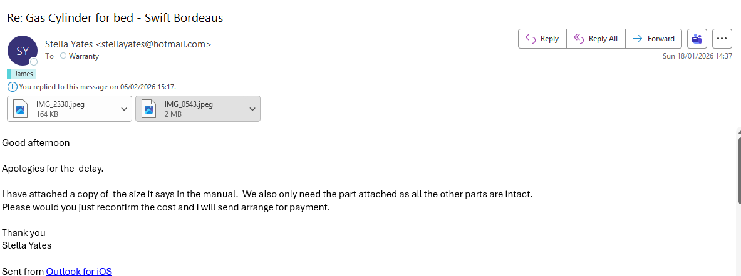This screenshot has height=276, width=741.
Task: Click the James category tag
Action: 23,74
